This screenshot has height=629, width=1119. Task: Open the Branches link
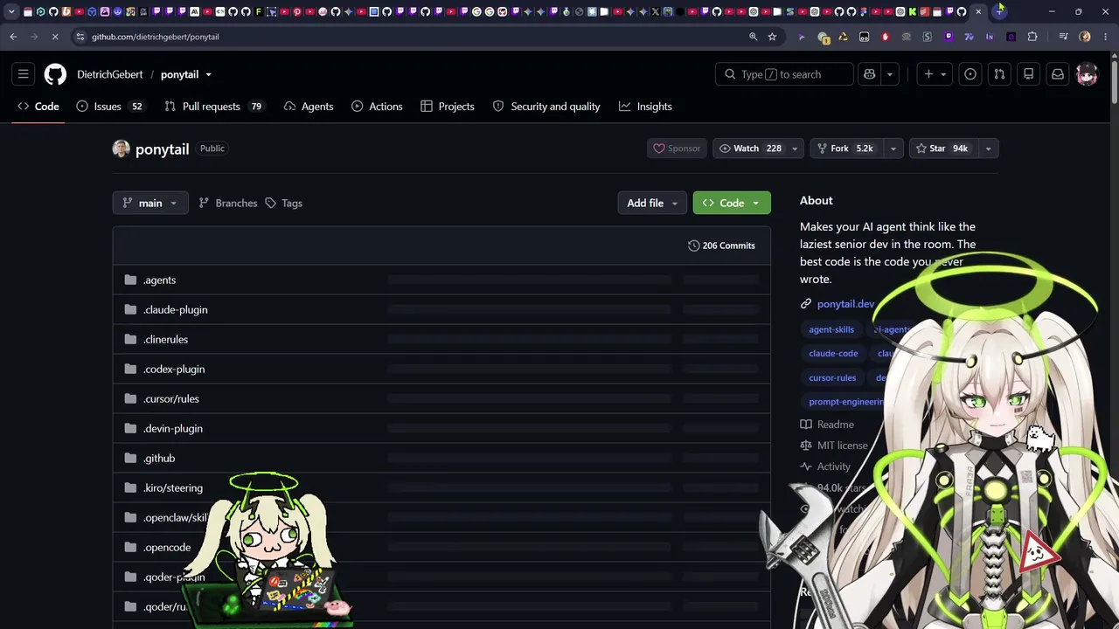pos(228,203)
